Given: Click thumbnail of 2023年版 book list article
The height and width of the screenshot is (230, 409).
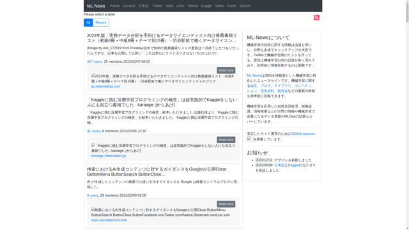Looking at the screenshot, I should (162, 79).
